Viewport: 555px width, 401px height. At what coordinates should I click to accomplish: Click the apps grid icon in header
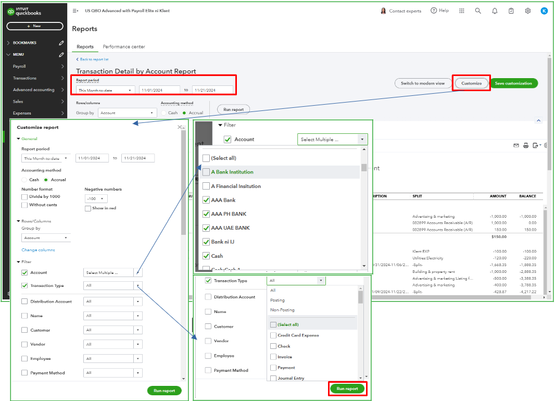point(462,11)
